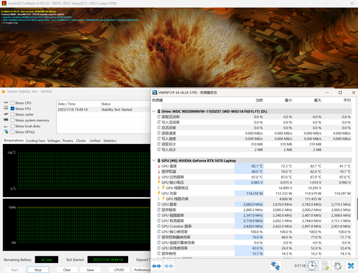
Task: Start HWiNFO logging with sheet icon
Action: pos(326,266)
